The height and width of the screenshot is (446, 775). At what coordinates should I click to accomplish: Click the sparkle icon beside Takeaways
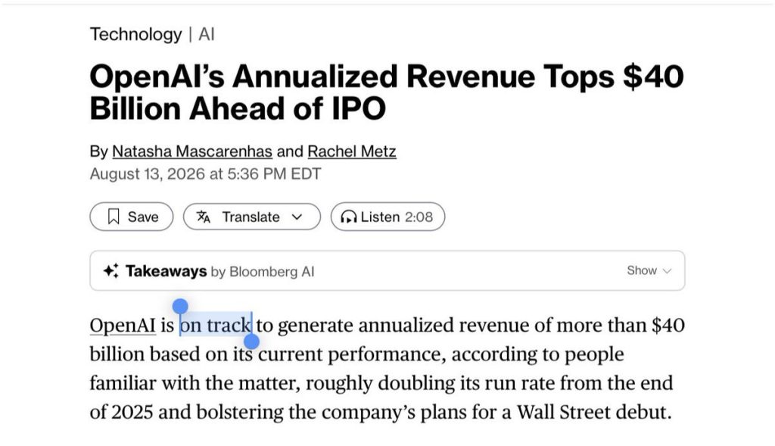click(110, 271)
